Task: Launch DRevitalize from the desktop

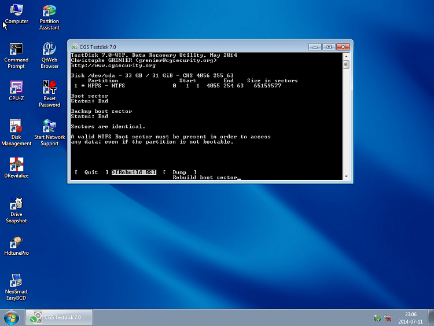Action: click(x=16, y=168)
